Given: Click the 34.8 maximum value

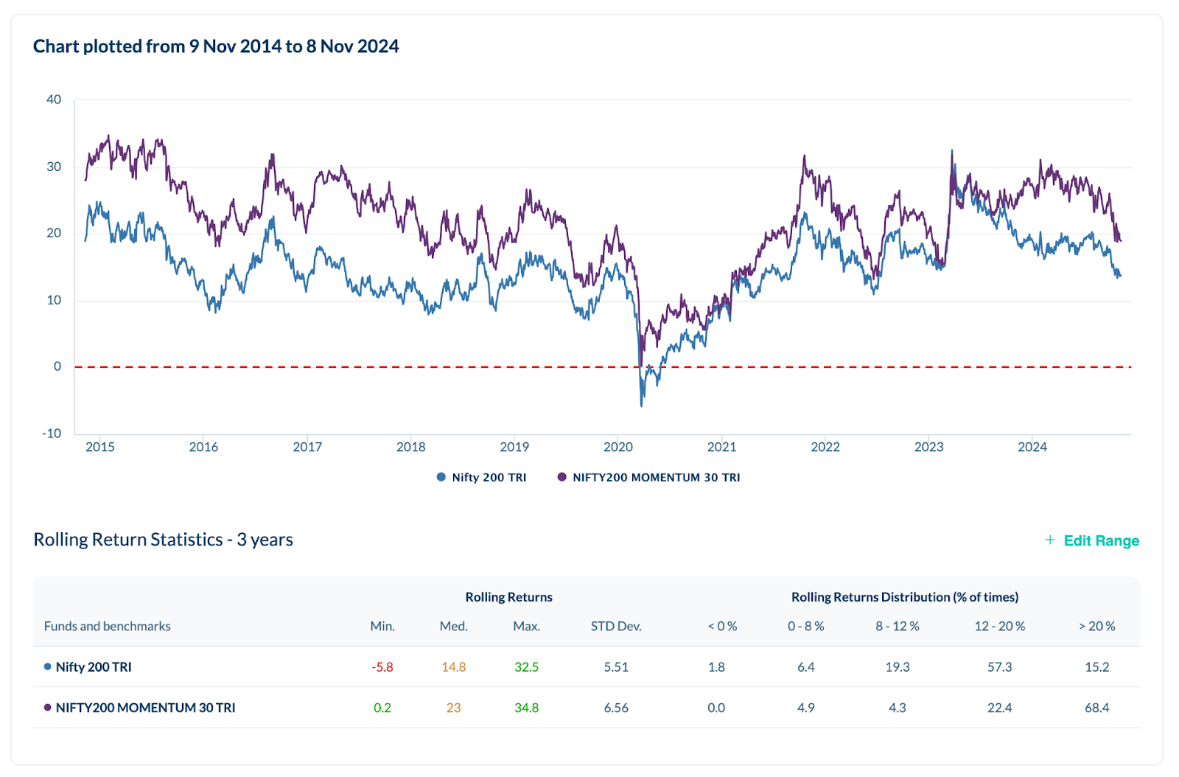Looking at the screenshot, I should (527, 708).
